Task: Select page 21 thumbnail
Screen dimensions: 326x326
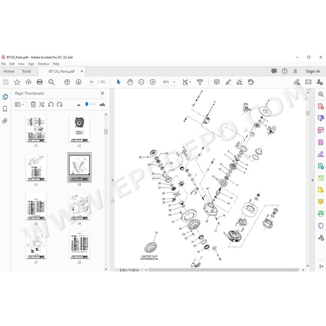Action: click(36, 129)
